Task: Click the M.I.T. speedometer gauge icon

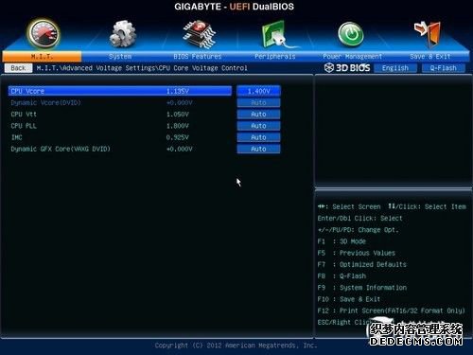Action: coord(44,33)
